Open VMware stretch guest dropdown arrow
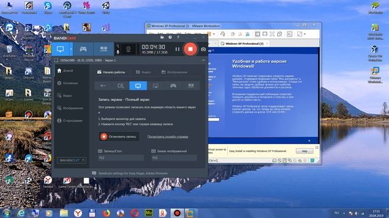The width and height of the screenshot is (389, 218). pos(305,34)
